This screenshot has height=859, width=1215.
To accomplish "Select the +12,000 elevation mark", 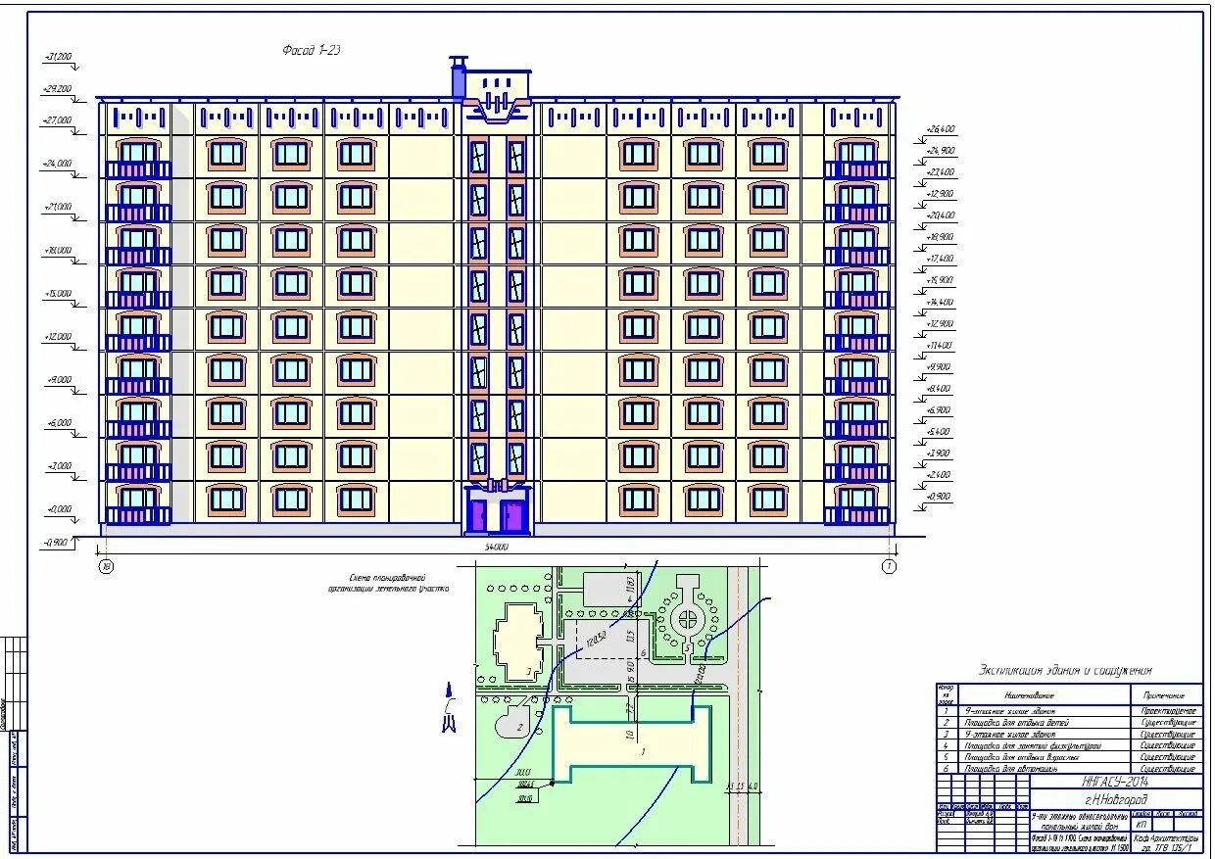I will click(58, 336).
